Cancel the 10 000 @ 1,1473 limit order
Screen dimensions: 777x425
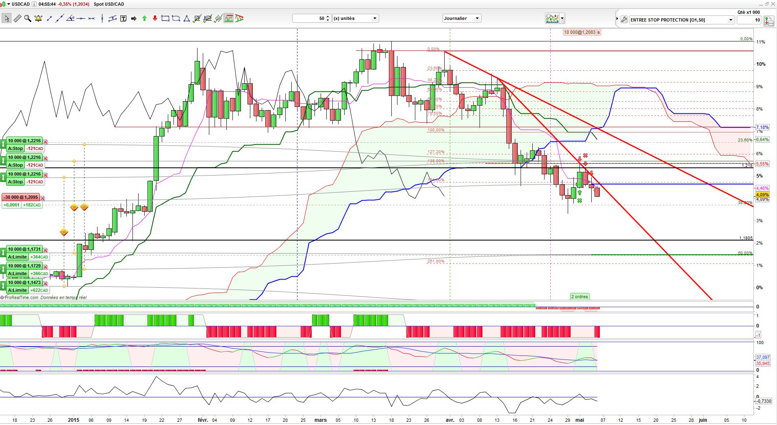coord(46,283)
